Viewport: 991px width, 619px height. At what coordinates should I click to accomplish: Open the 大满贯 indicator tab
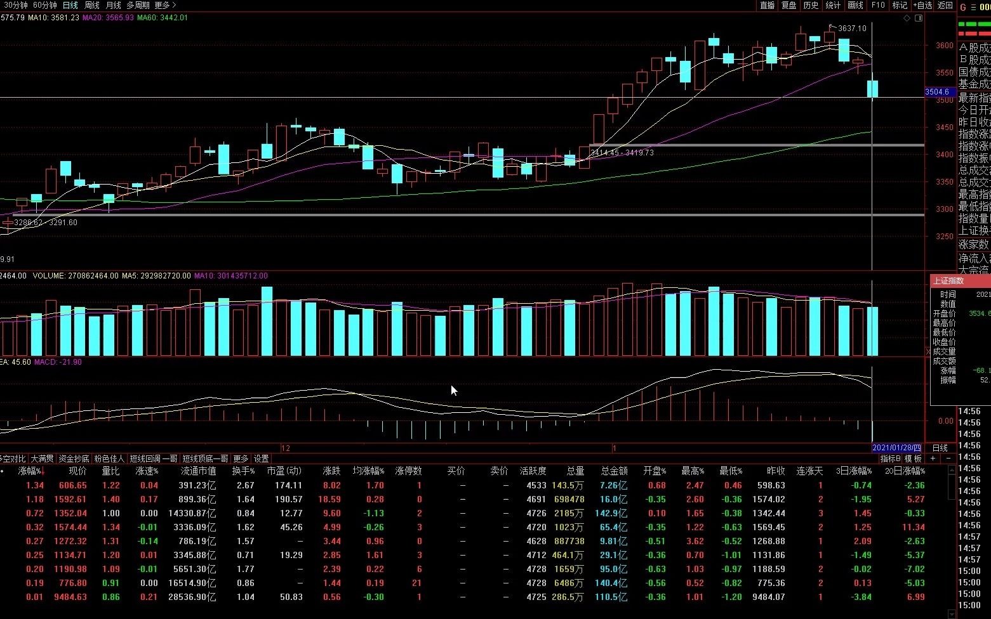43,459
